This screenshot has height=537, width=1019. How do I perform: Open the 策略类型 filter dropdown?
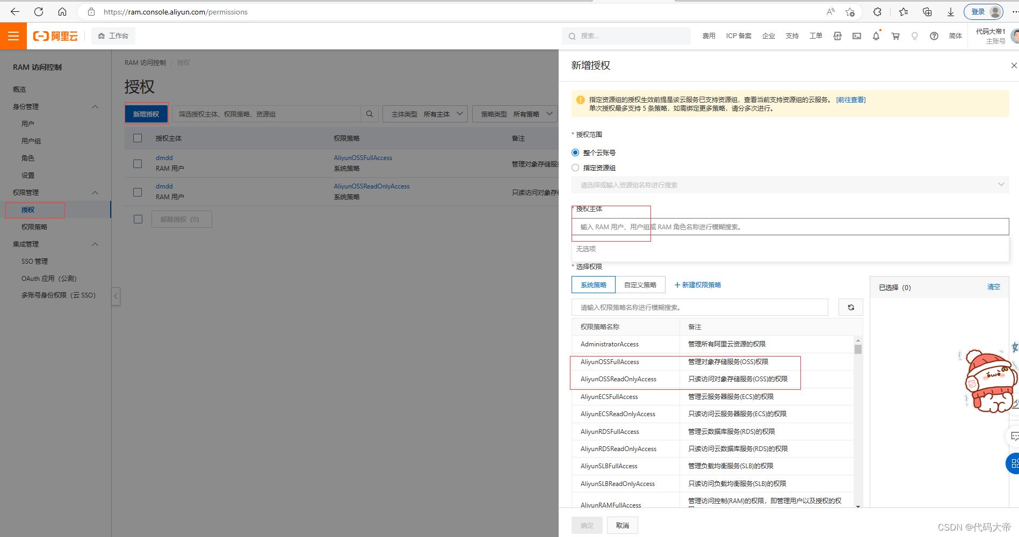pos(515,113)
